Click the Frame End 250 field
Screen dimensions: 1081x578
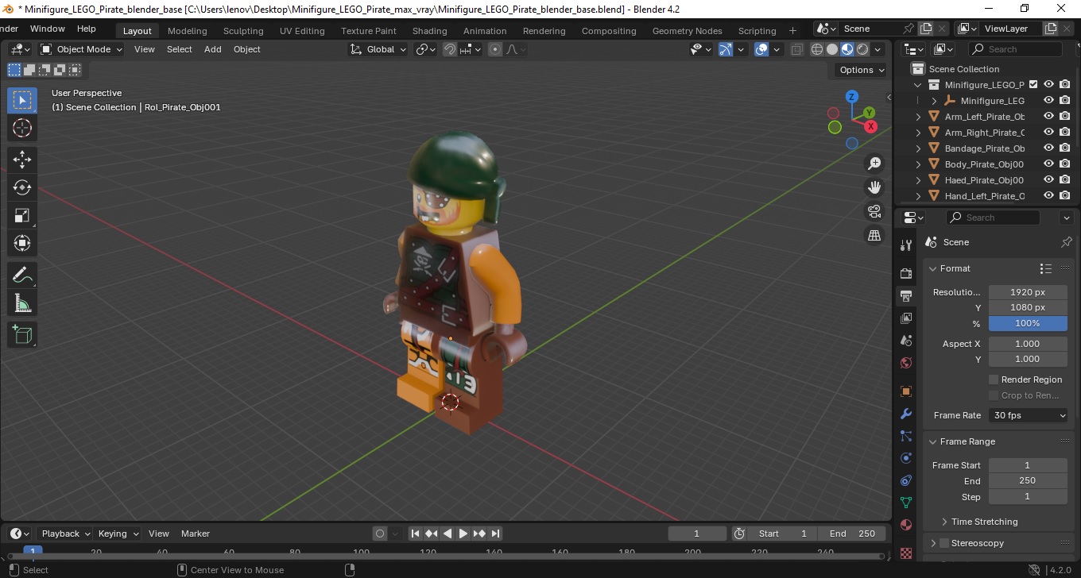tap(1028, 480)
